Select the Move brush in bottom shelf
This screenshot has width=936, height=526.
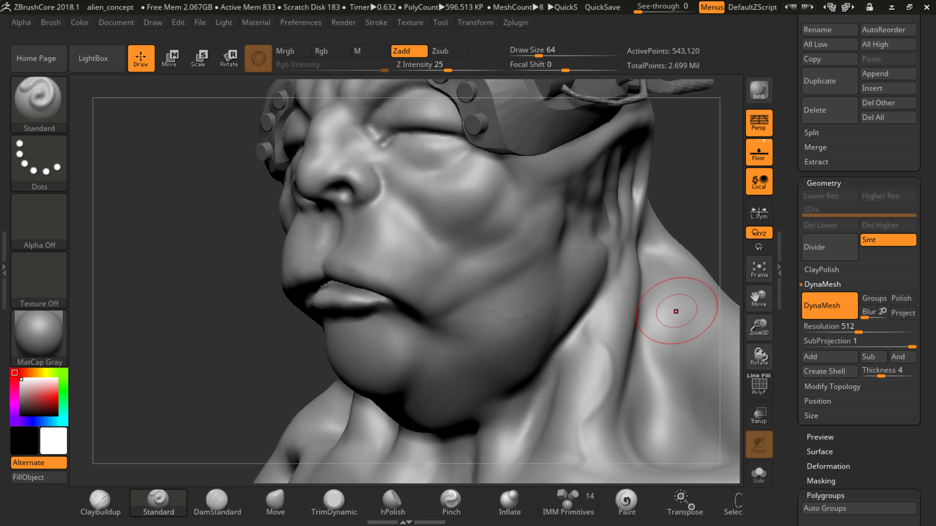click(275, 503)
